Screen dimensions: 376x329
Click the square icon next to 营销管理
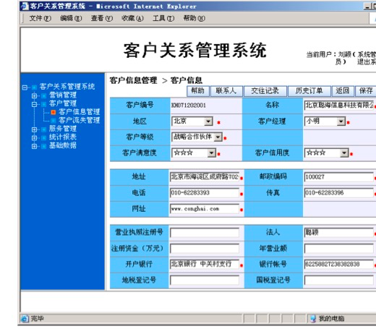tap(43, 95)
